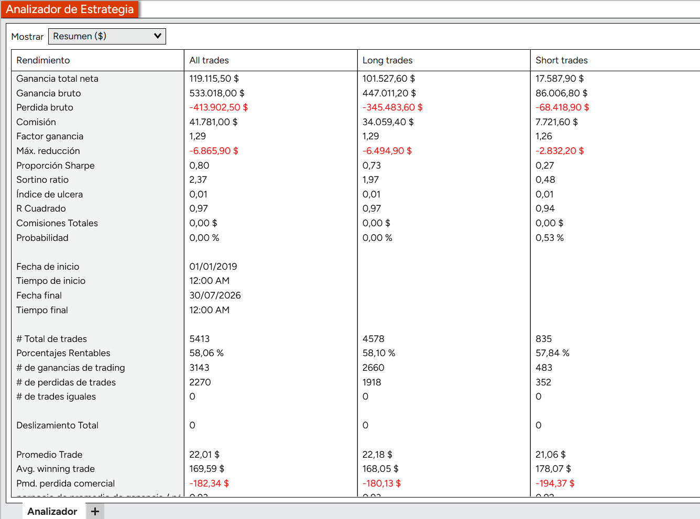Select the # de perdidas de trades label
The height and width of the screenshot is (519, 700).
coord(65,382)
